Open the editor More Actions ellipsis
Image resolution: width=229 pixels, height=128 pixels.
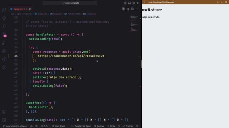point(137,9)
